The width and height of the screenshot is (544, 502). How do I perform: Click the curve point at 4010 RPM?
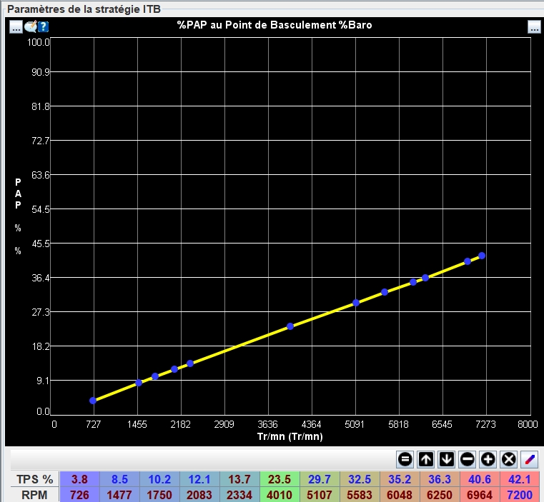point(290,326)
